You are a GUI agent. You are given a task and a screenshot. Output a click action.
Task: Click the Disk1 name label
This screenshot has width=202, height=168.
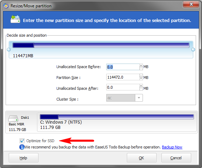tap(25, 118)
